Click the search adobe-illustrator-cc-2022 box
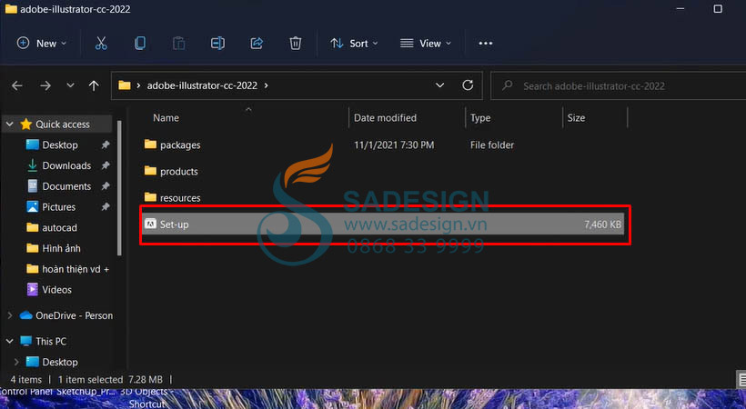 tap(619, 85)
